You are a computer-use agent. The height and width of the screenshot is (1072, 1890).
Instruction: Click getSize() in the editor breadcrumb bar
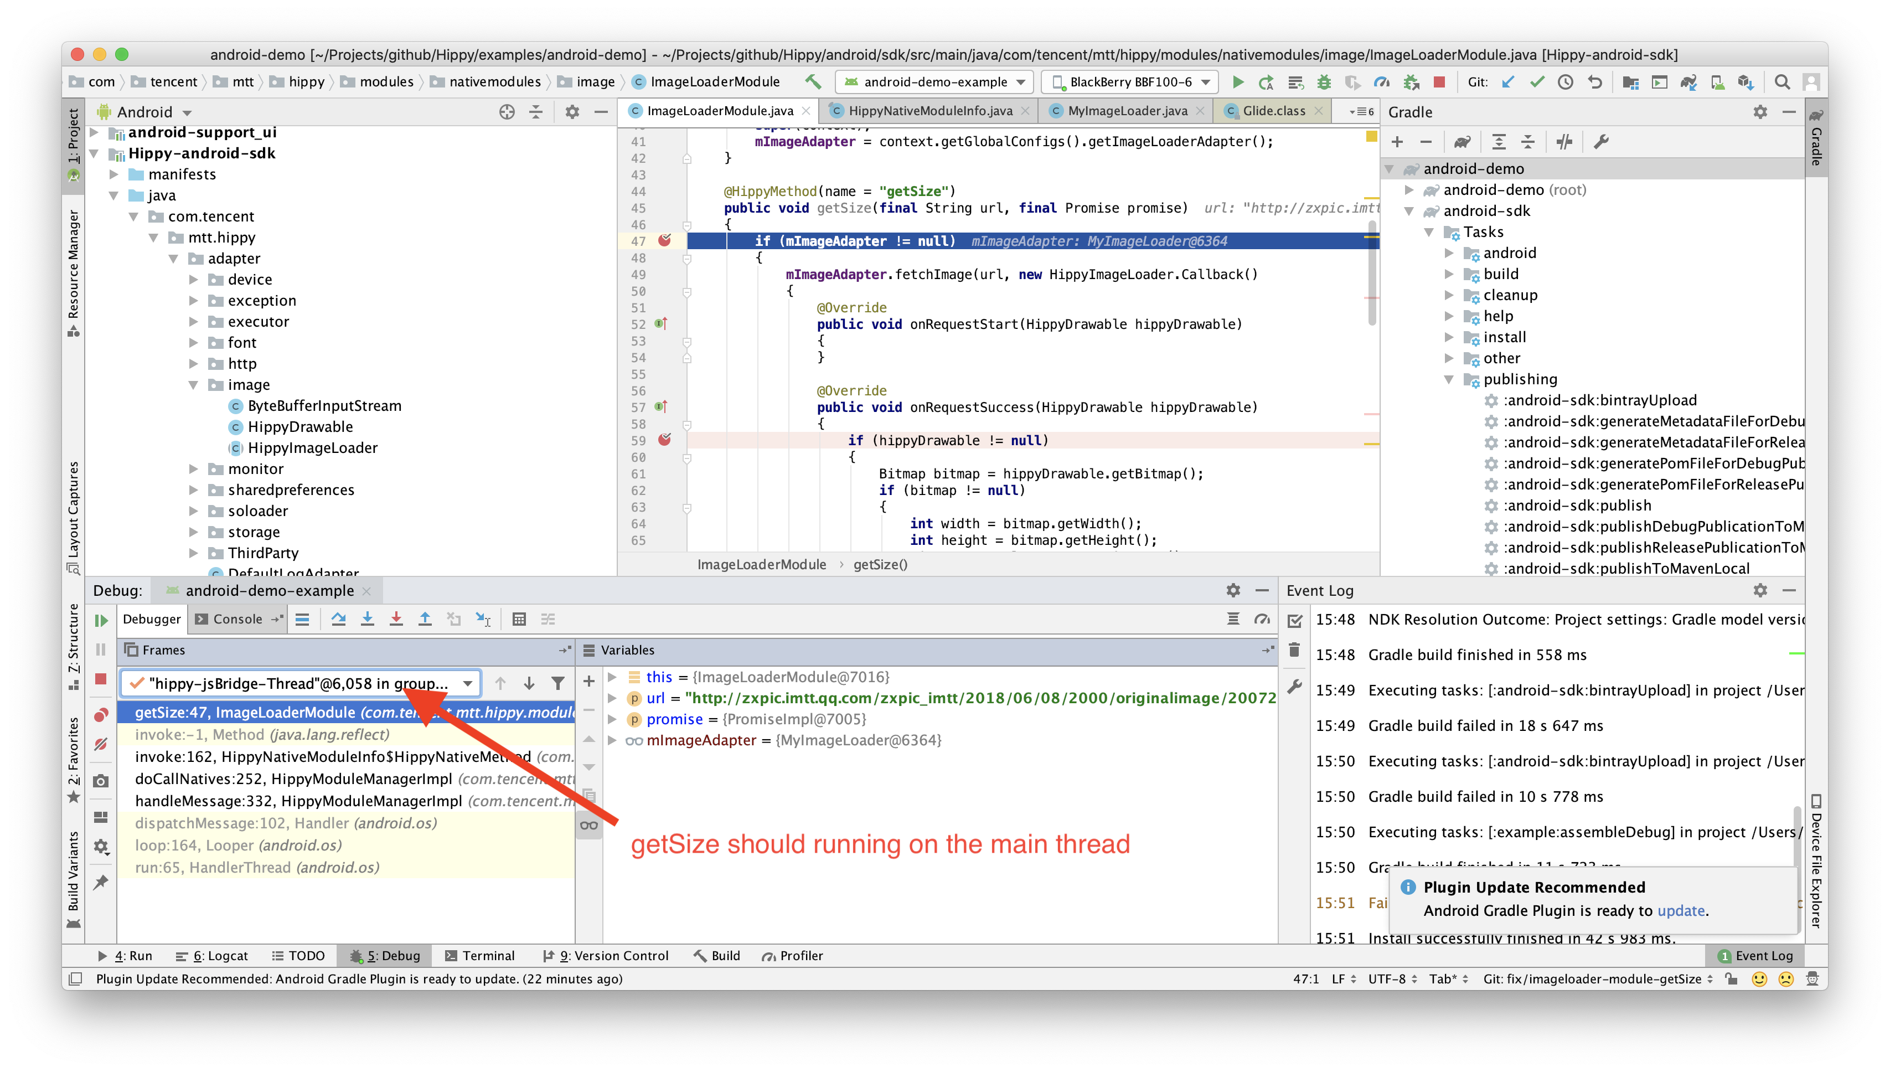(x=880, y=564)
